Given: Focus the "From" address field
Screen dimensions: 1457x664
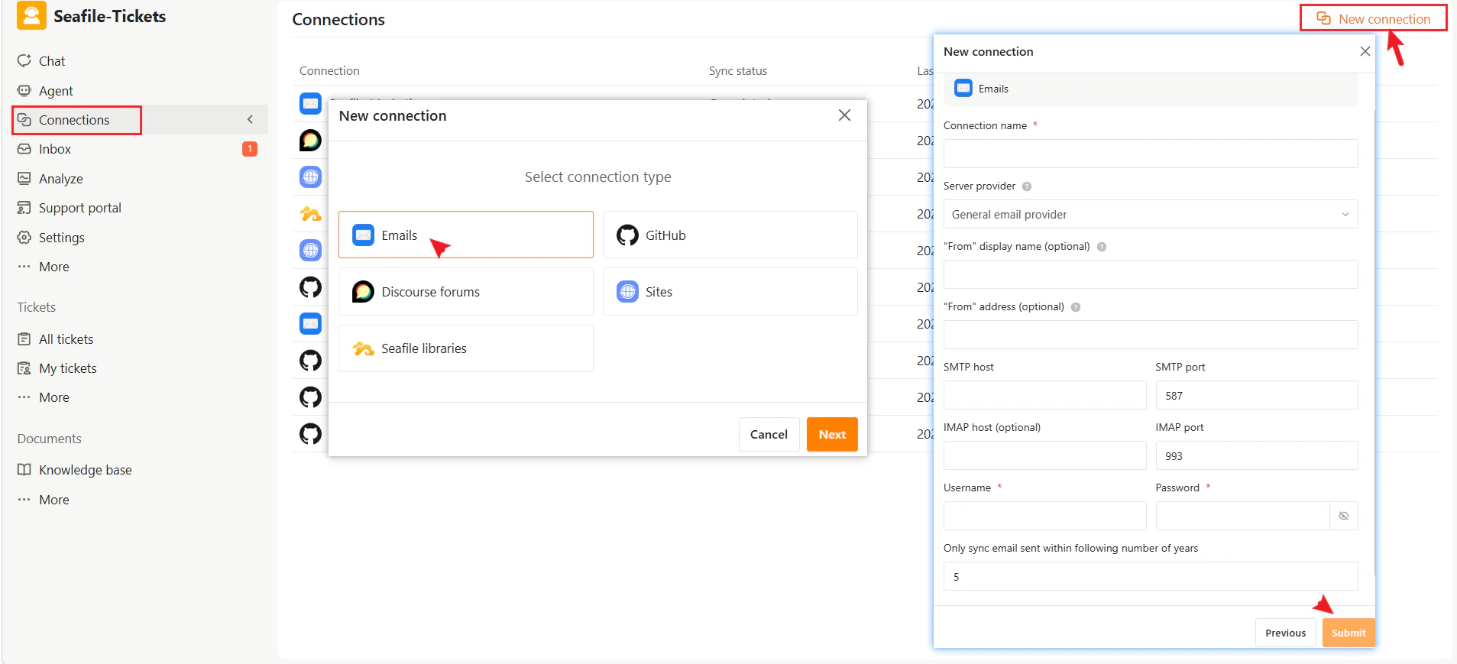Looking at the screenshot, I should pyautogui.click(x=1151, y=335).
